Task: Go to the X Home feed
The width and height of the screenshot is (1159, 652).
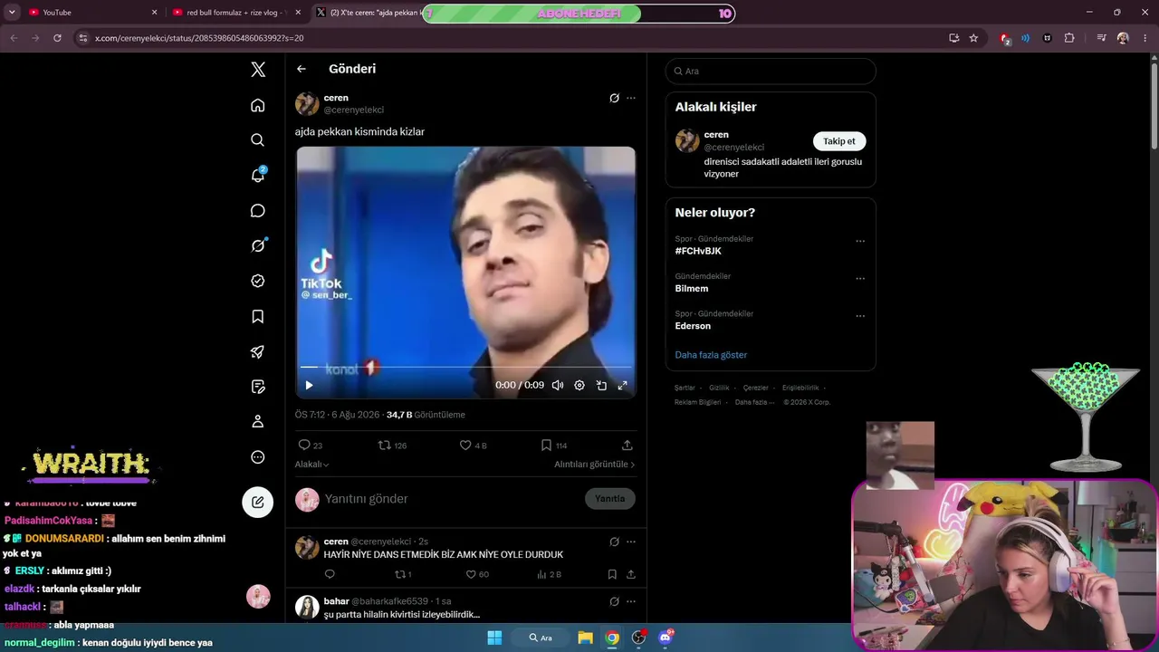Action: click(258, 105)
